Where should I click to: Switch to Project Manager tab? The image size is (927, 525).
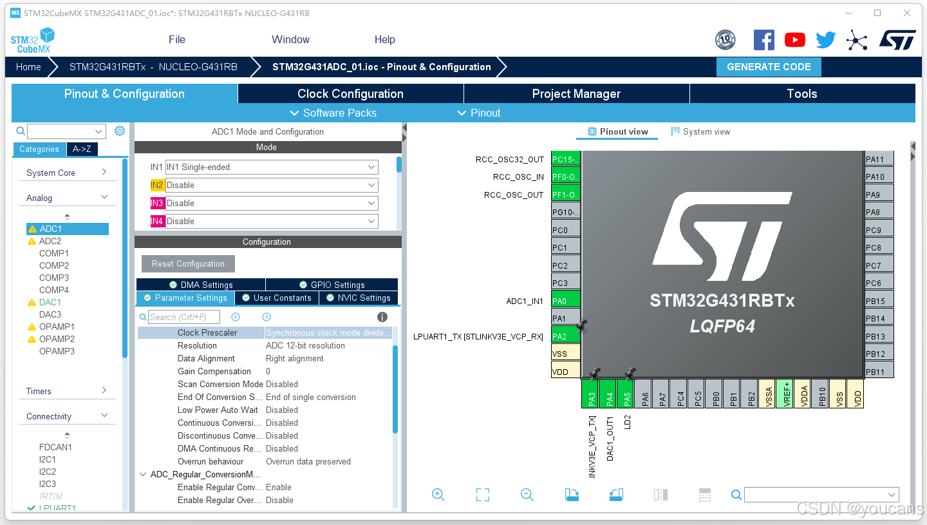coord(576,93)
